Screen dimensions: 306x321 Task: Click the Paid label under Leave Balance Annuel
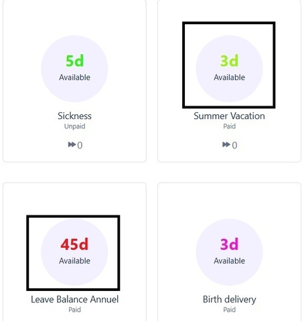pyautogui.click(x=74, y=310)
